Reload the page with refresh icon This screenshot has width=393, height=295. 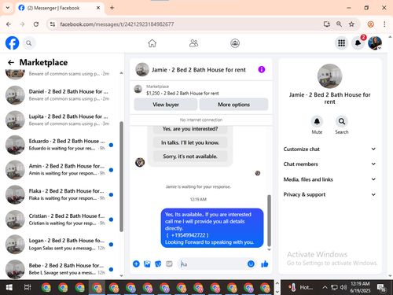[36, 24]
